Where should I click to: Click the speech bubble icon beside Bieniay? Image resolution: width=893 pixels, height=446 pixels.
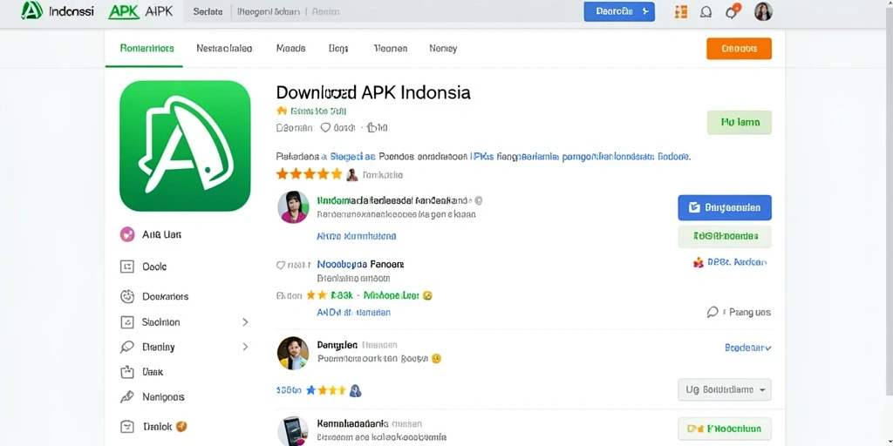(127, 347)
